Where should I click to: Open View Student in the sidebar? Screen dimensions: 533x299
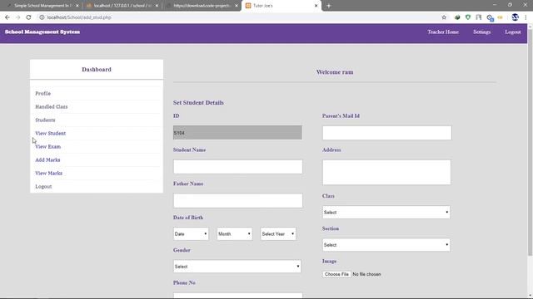[50, 133]
